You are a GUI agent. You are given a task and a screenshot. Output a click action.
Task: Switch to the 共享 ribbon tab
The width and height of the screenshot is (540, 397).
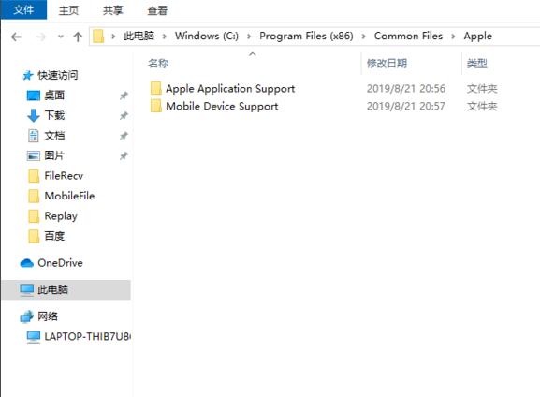pyautogui.click(x=112, y=10)
